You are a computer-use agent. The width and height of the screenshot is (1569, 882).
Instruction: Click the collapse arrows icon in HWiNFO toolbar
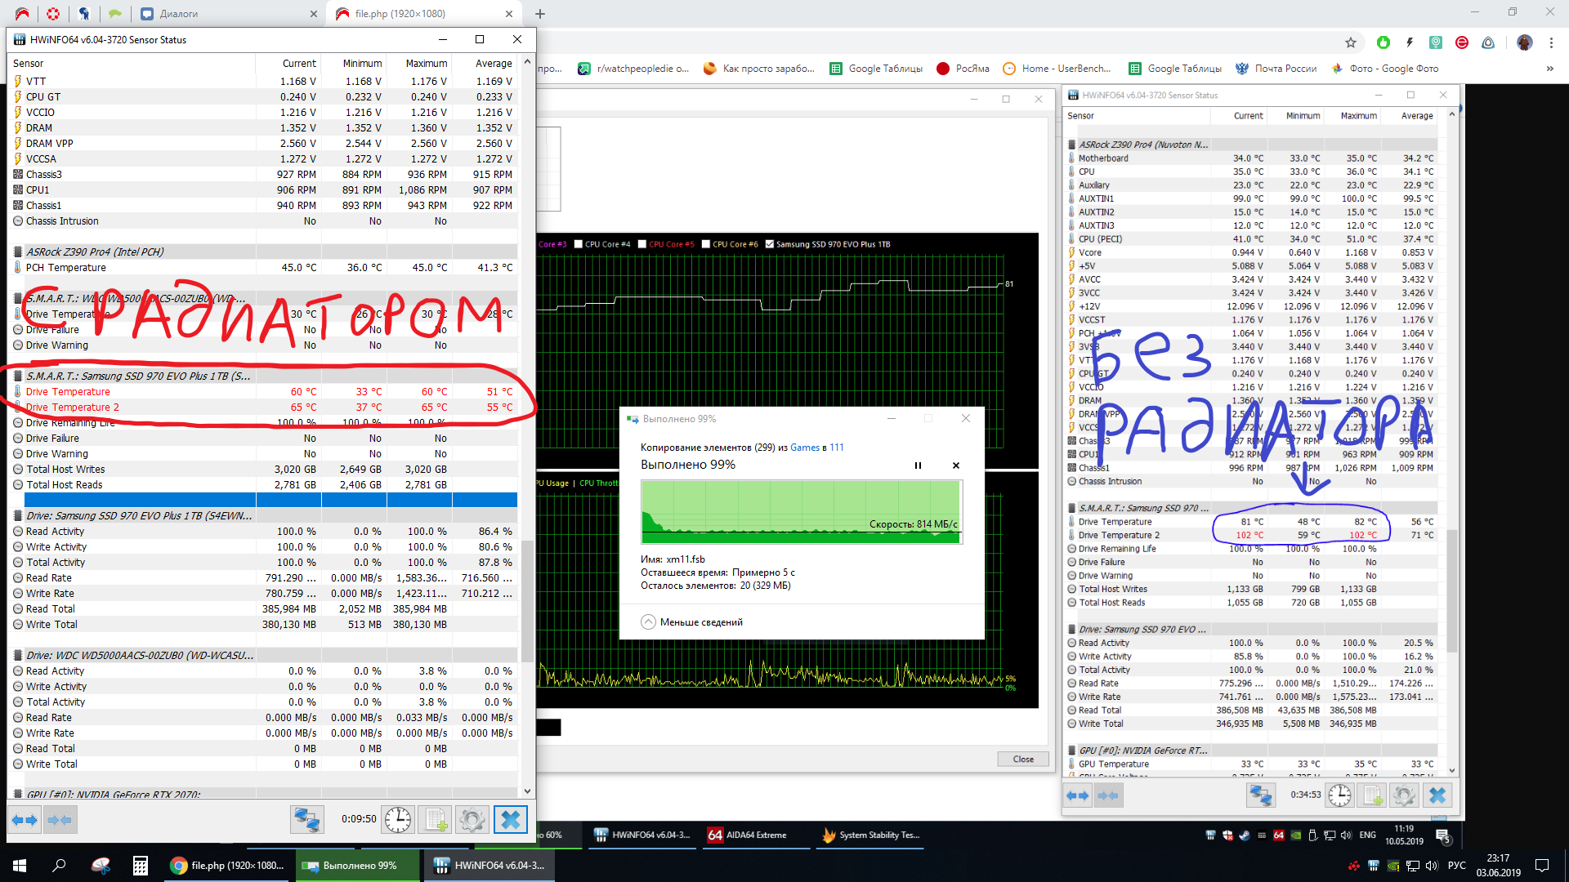click(x=60, y=820)
